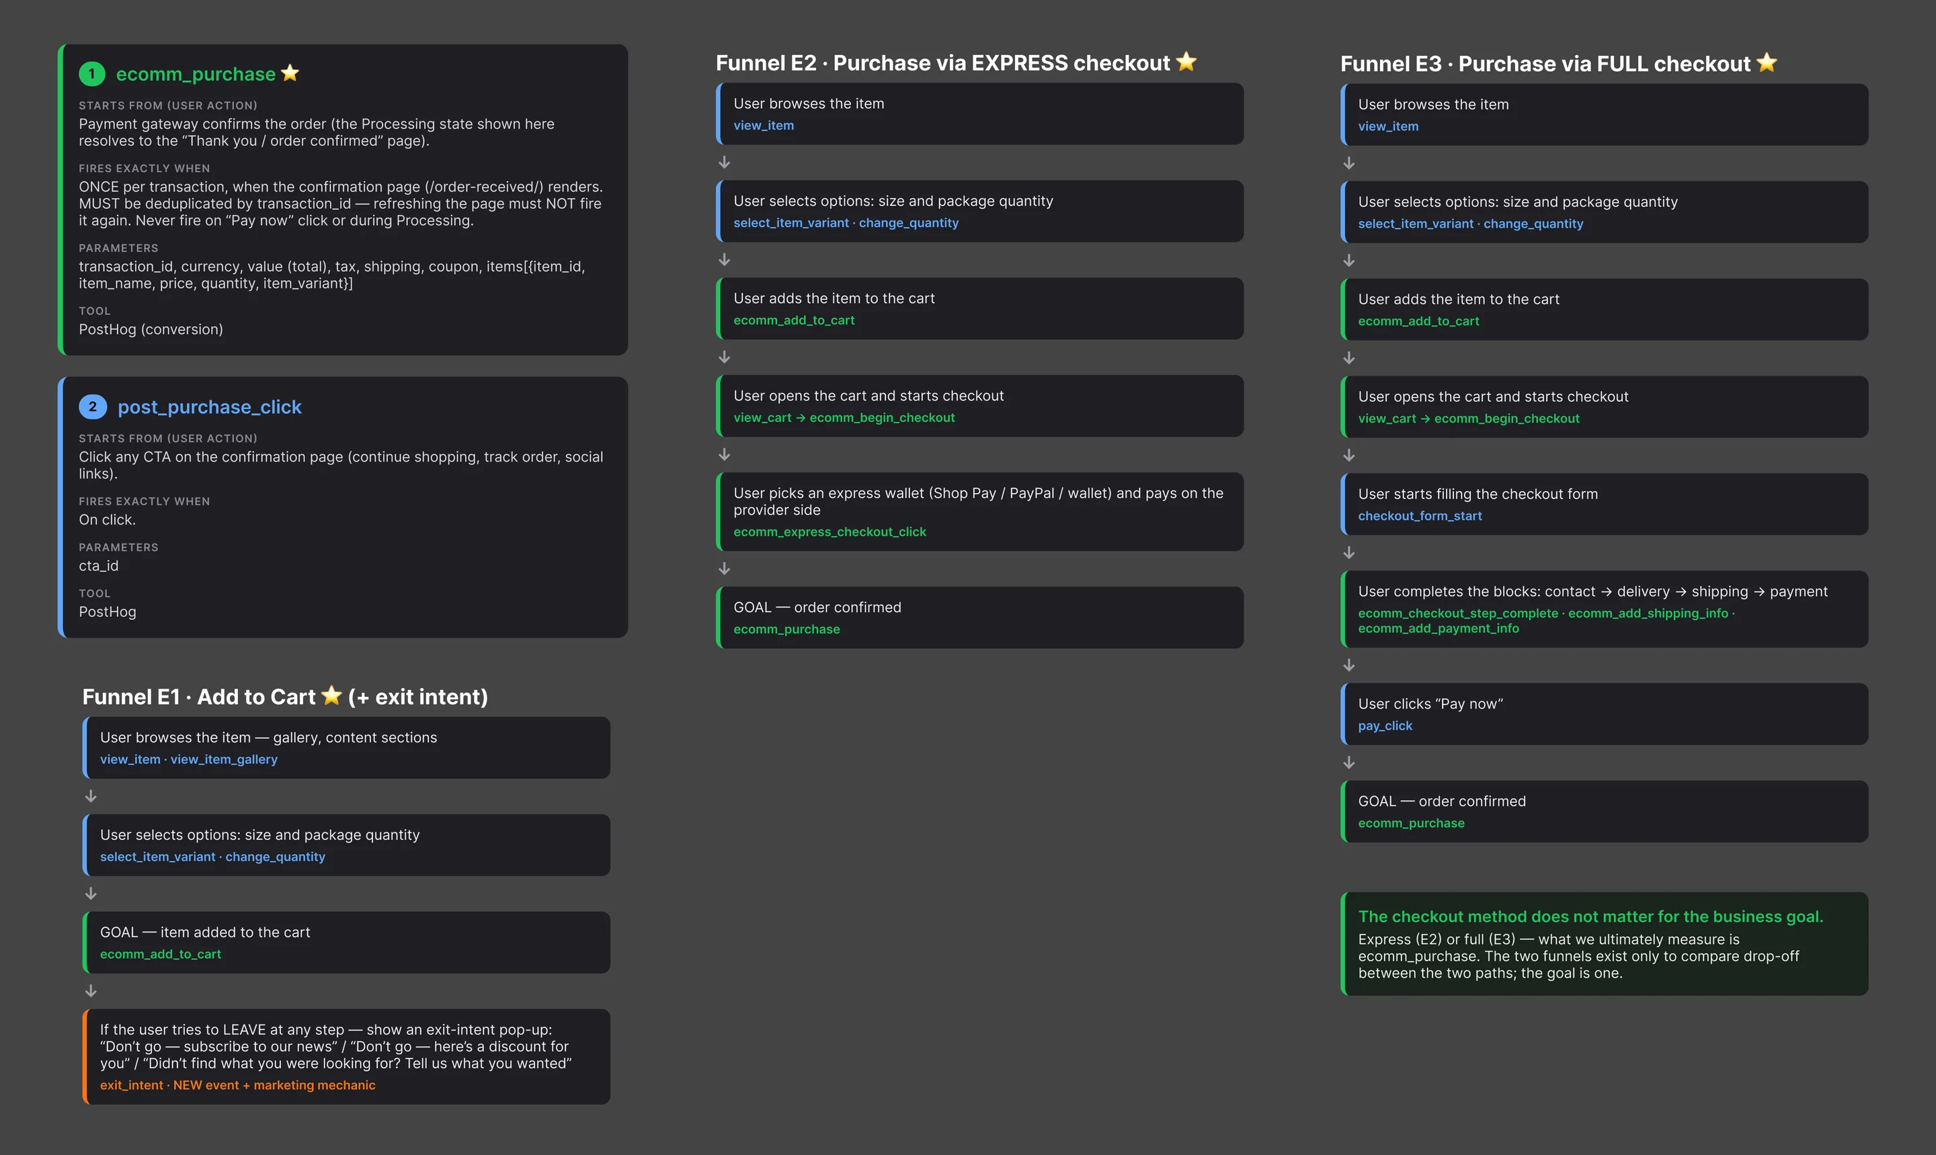The height and width of the screenshot is (1155, 1936).
Task: Click the down arrow below the ecomm_express_checkout_click card
Action: (x=724, y=569)
